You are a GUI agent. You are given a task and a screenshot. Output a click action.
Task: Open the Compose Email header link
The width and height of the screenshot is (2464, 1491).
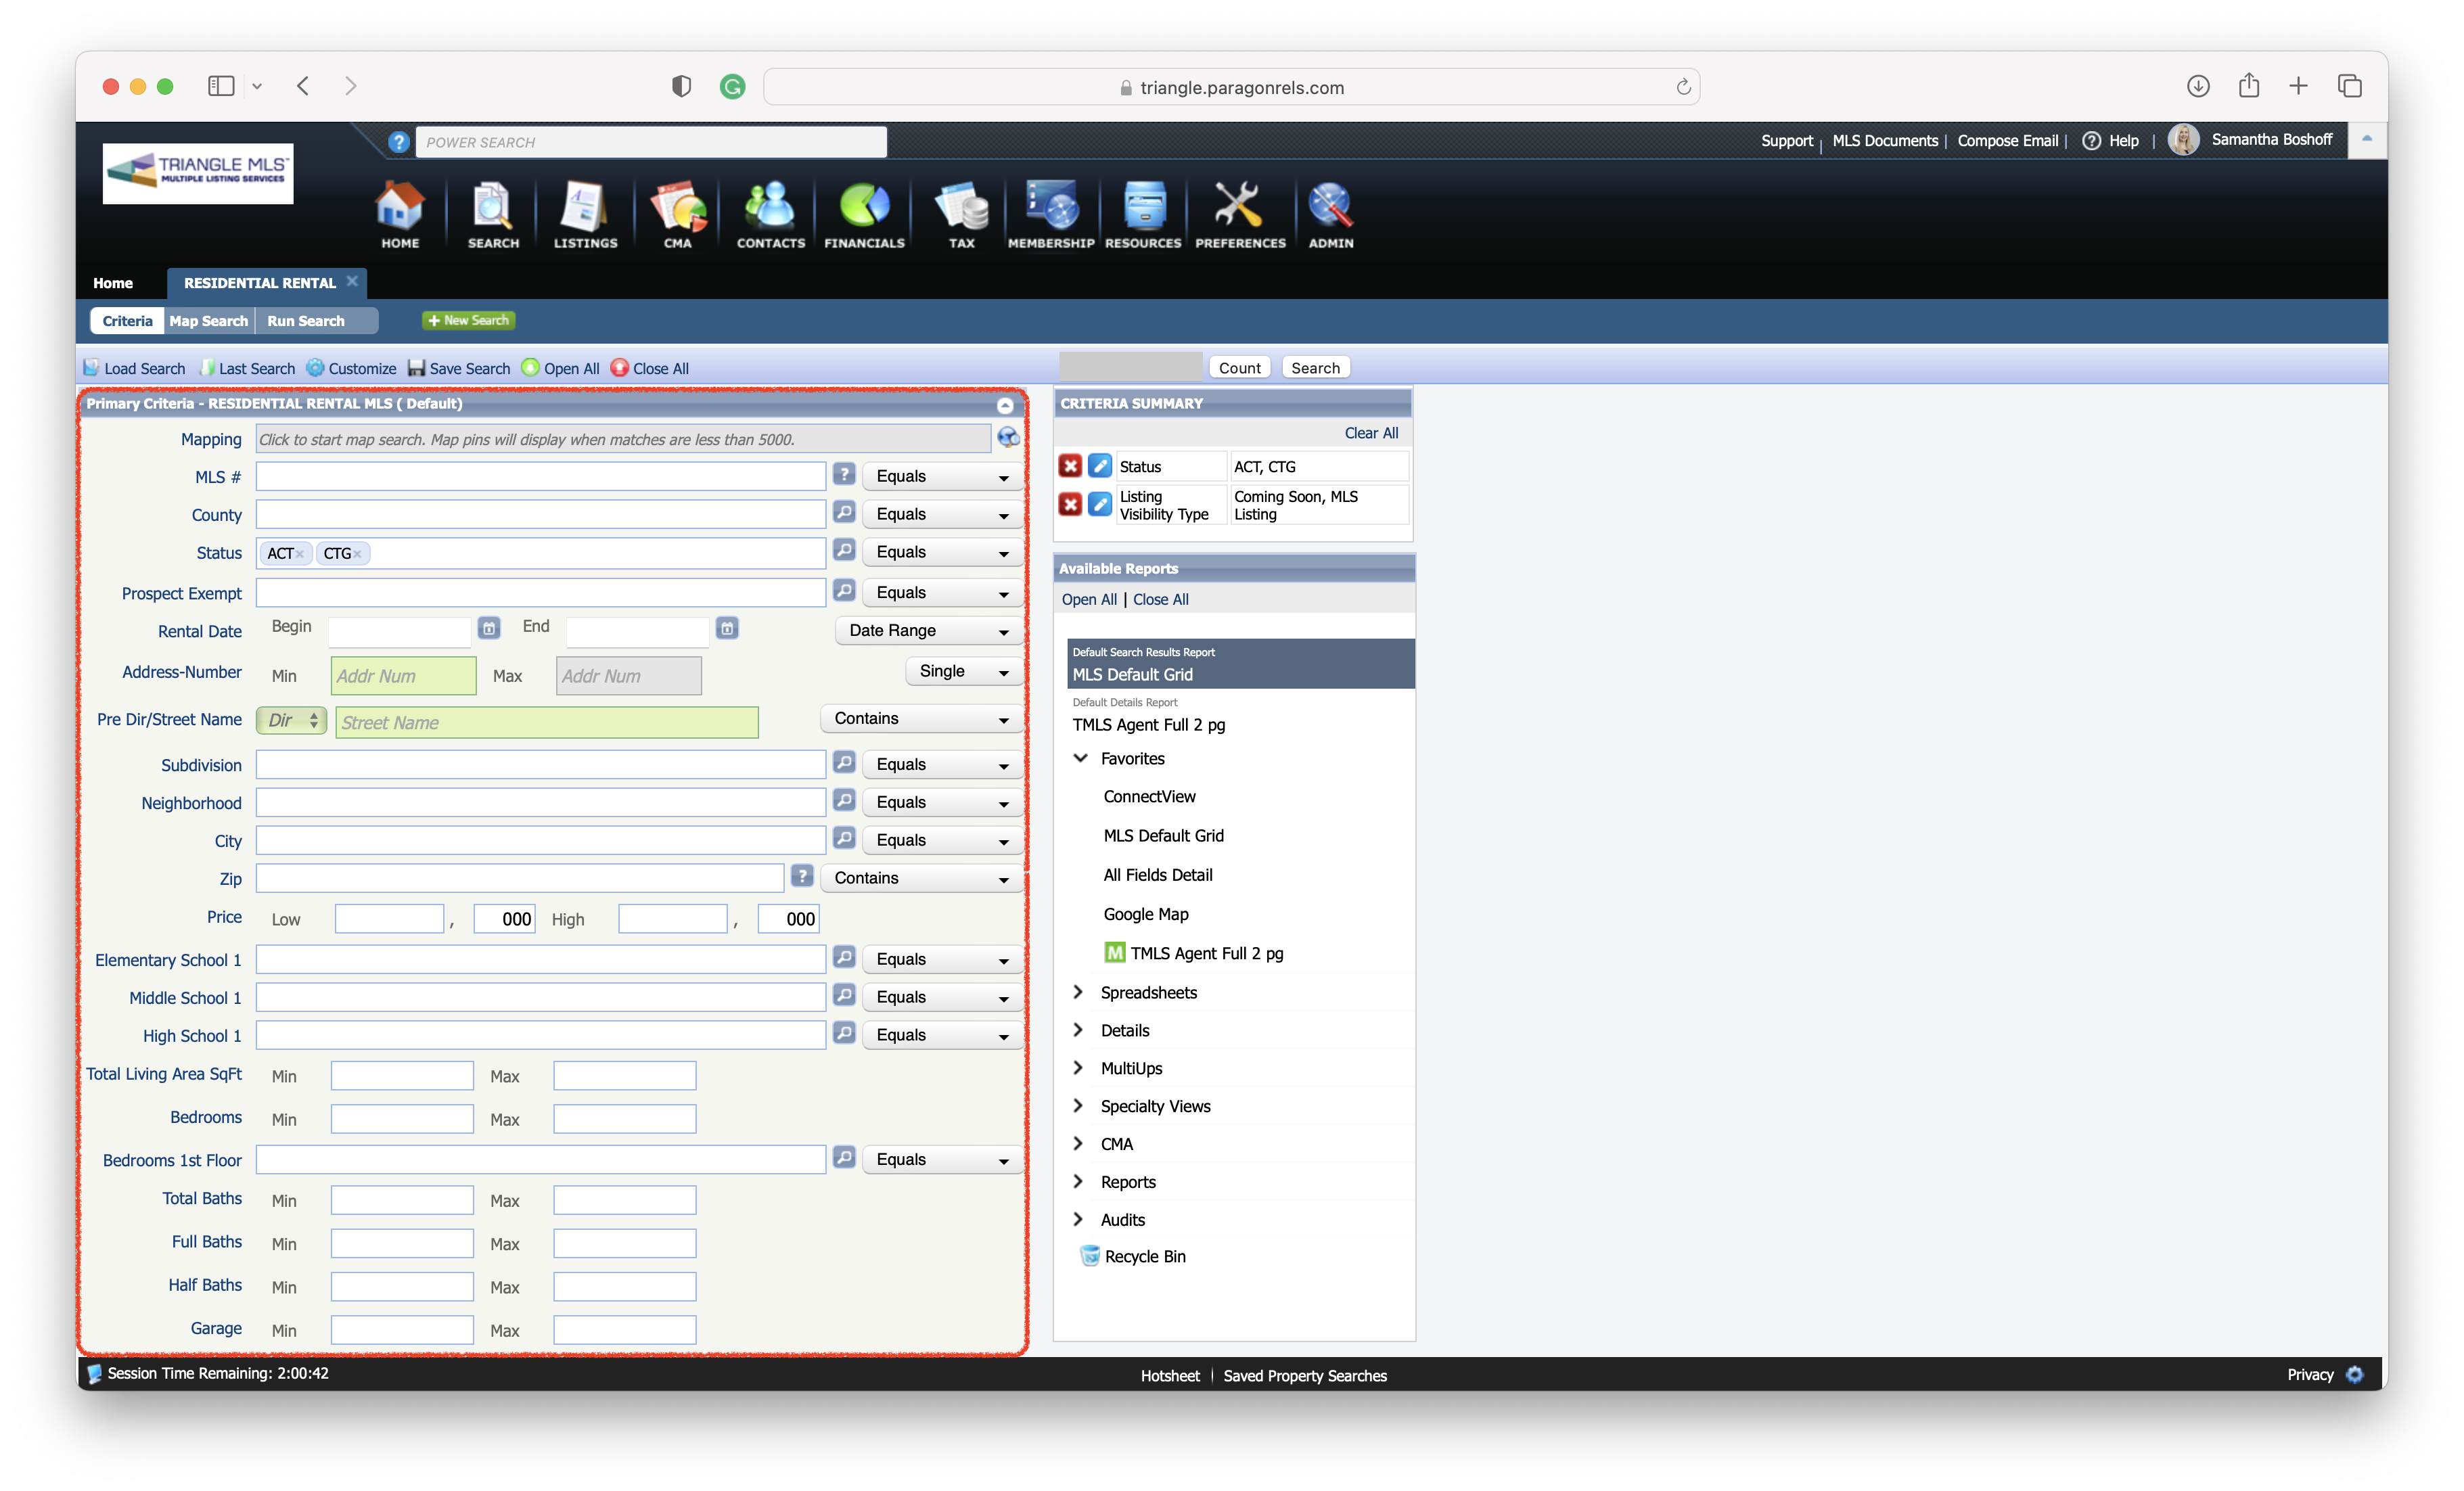click(2007, 141)
